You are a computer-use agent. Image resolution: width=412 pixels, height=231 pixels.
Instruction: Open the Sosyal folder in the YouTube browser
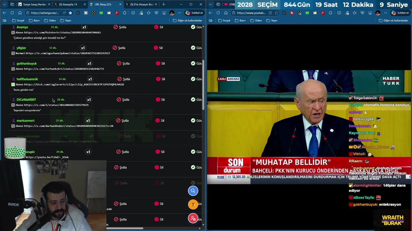224,21
